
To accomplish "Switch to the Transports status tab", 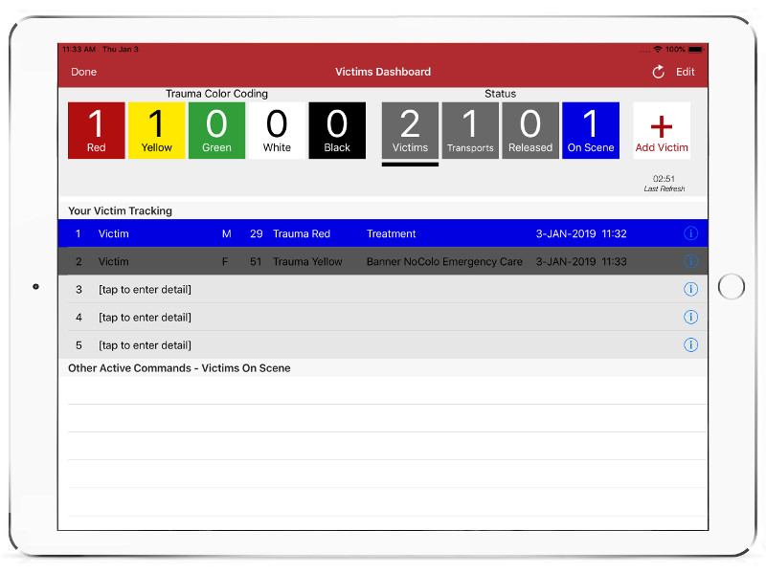I will pyautogui.click(x=470, y=130).
